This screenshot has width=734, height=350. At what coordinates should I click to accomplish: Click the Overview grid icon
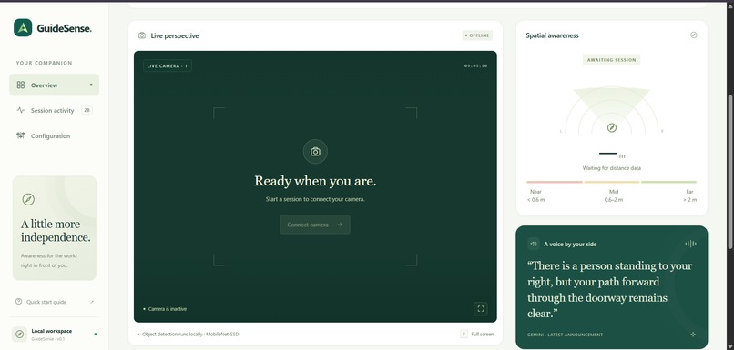tap(21, 85)
